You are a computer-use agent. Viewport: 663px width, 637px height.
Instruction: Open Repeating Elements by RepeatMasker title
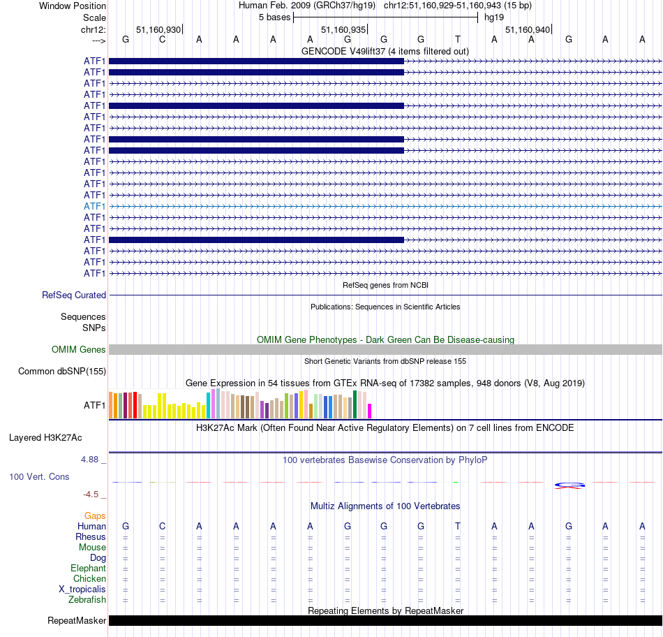coord(385,610)
